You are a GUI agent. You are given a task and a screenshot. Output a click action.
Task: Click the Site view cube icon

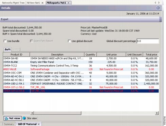click(x=24, y=118)
